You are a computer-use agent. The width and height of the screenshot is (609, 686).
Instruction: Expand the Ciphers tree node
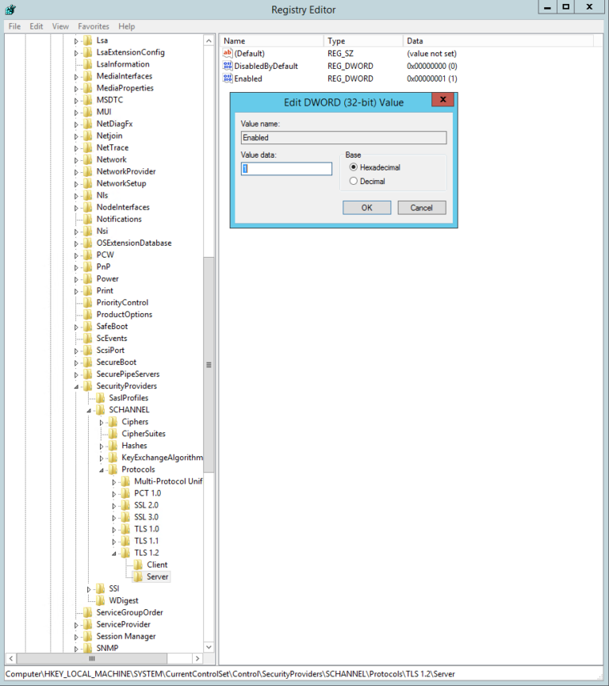102,422
